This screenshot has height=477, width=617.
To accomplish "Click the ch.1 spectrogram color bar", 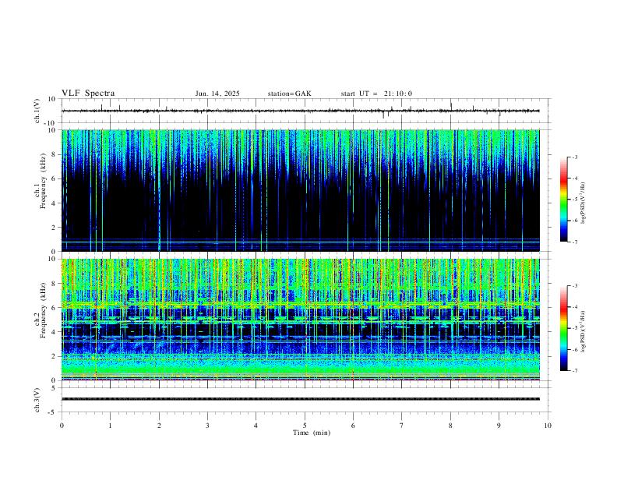I will tap(564, 200).
